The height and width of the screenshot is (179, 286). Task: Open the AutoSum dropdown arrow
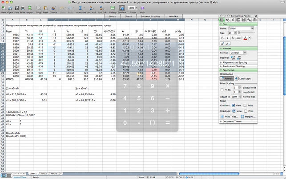84,8
